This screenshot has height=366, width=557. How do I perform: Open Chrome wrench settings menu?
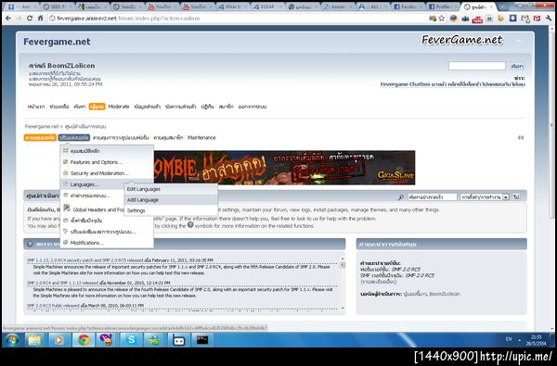549,19
